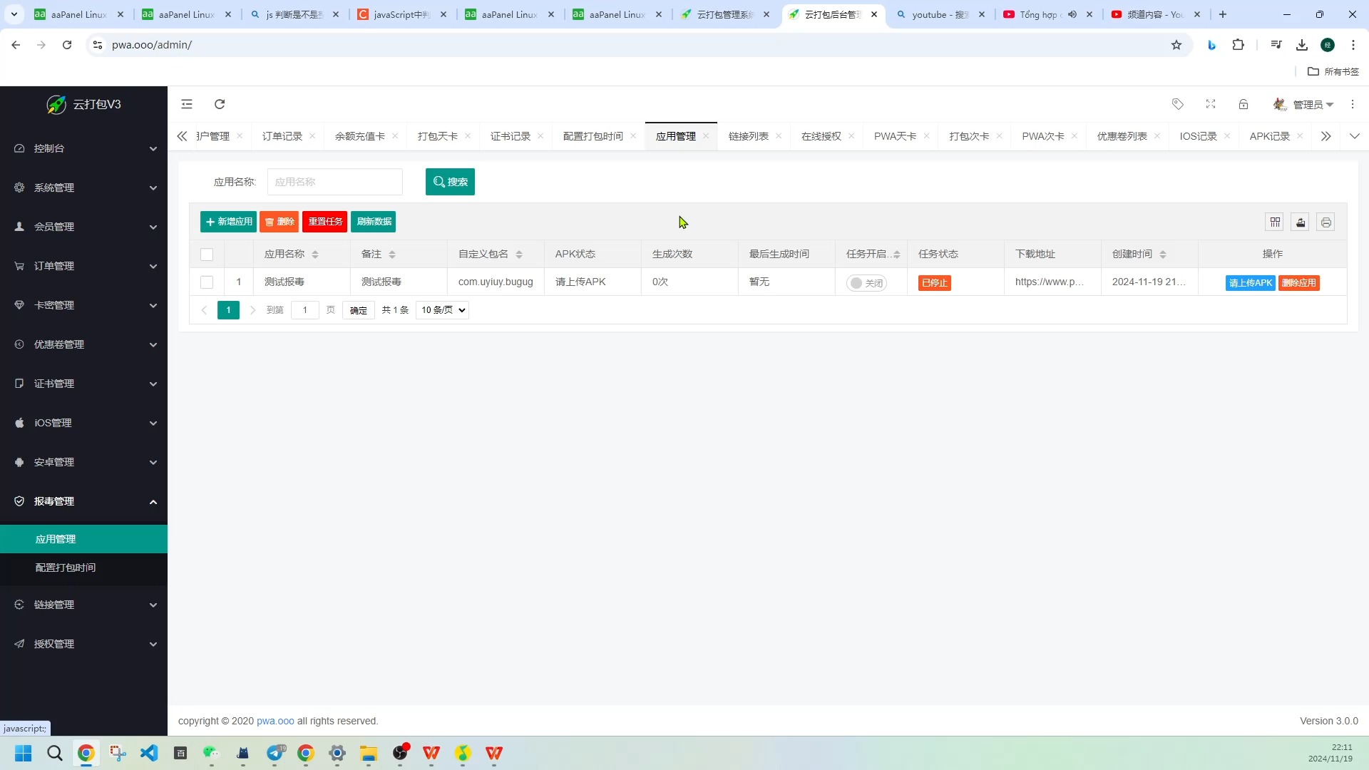This screenshot has width=1369, height=770.
Task: Select 配置打包时间 in the sidebar
Action: point(66,568)
